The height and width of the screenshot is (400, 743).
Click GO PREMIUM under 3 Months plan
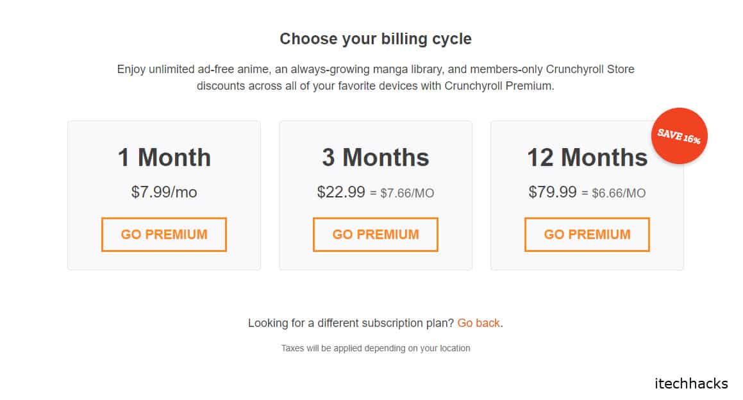tap(375, 234)
